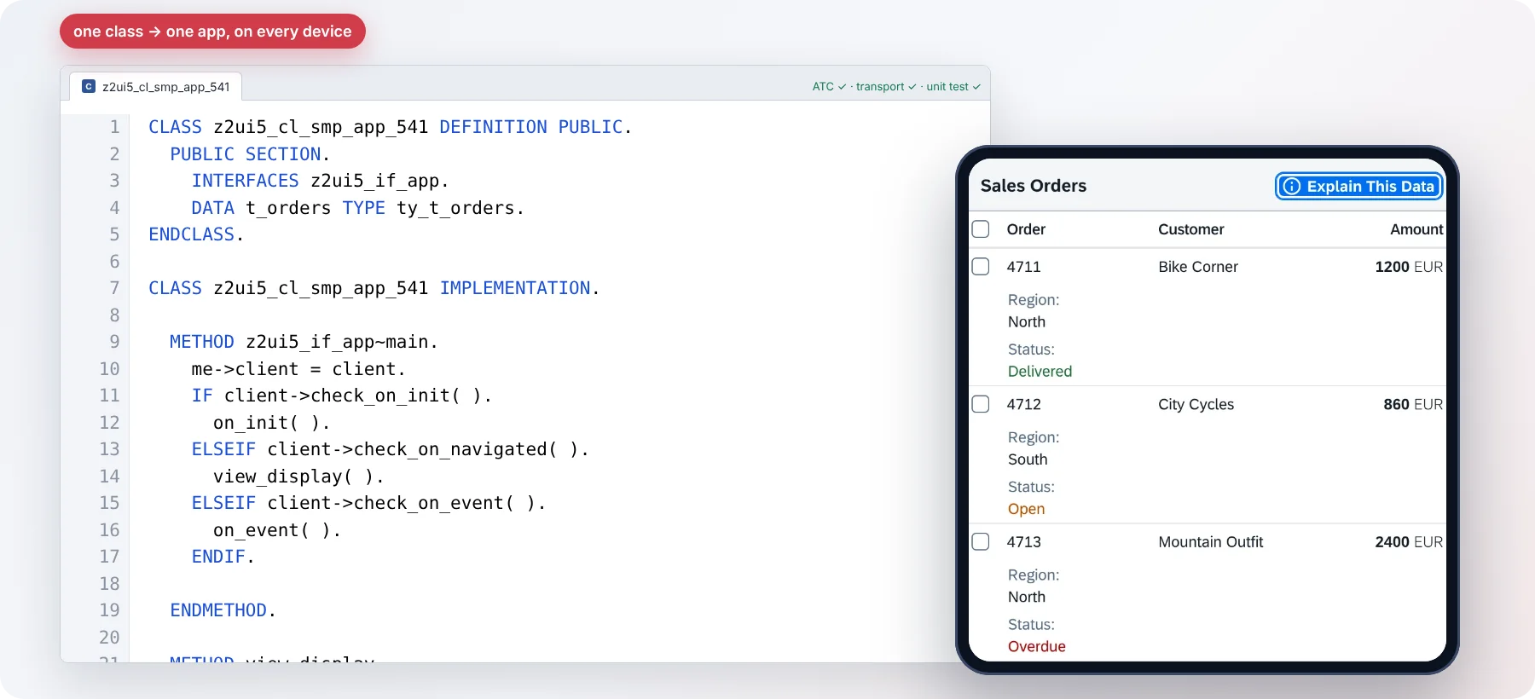Viewport: 1535px width, 699px height.
Task: Toggle the select-all checkbox in the table header
Action: tap(981, 229)
